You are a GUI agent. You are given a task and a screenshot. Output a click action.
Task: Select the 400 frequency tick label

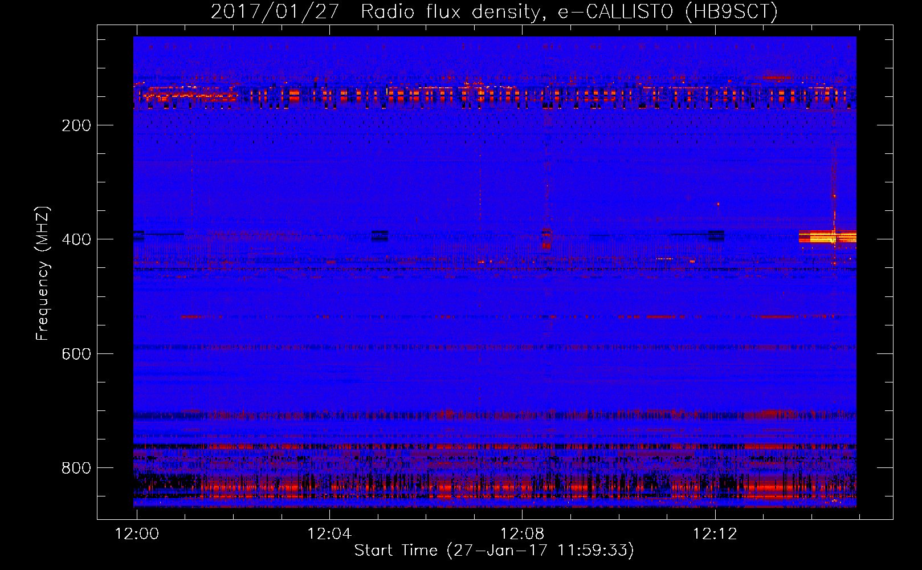coord(76,239)
